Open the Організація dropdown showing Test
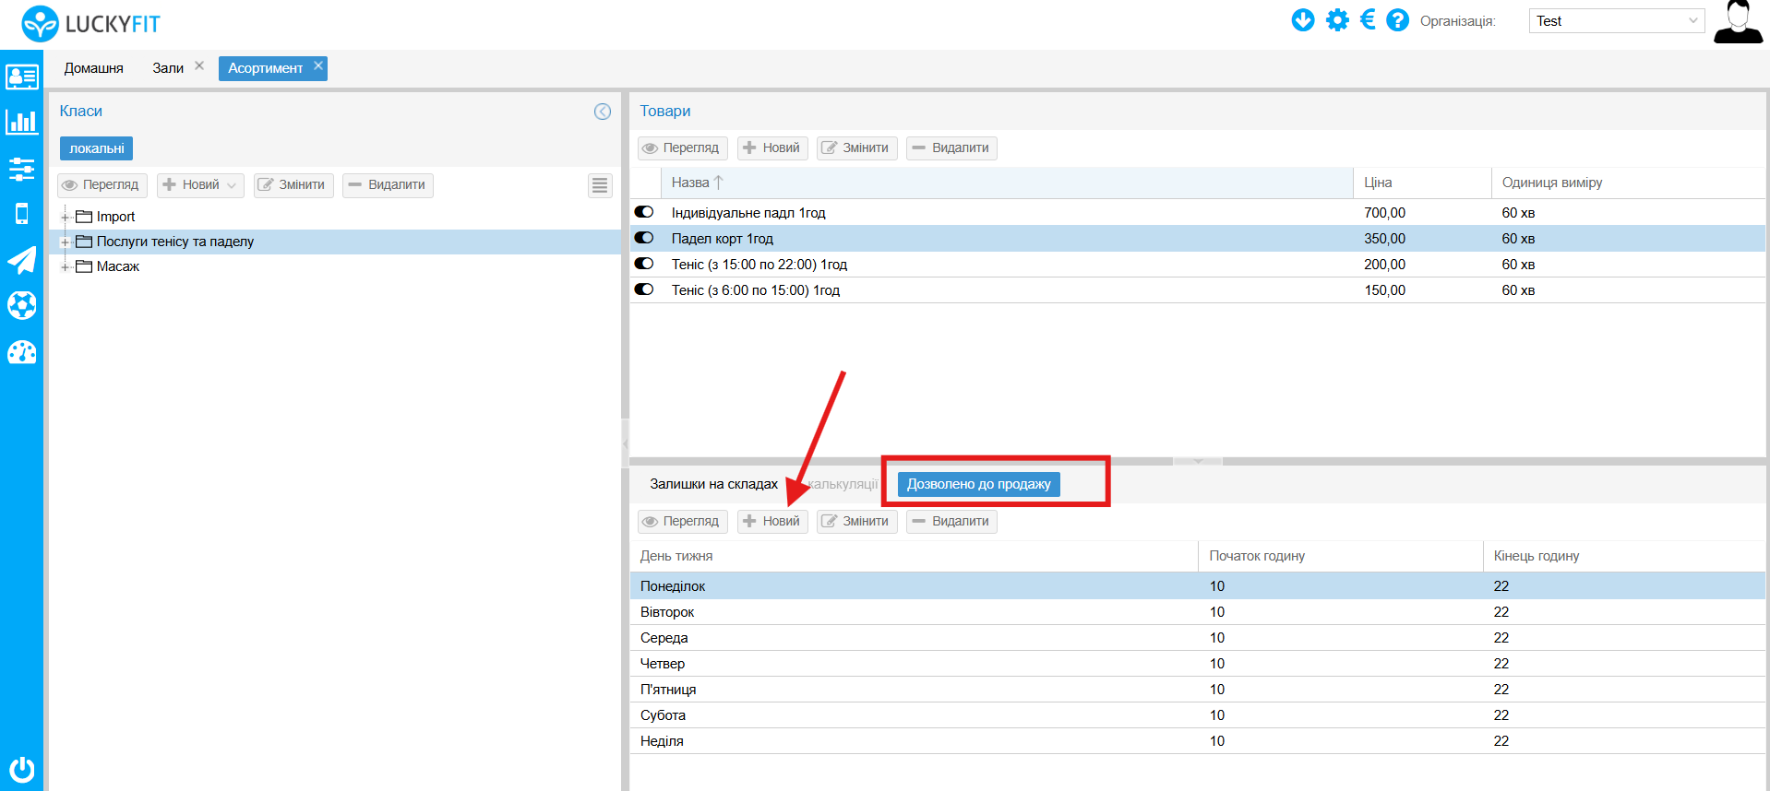The height and width of the screenshot is (791, 1770). pyautogui.click(x=1616, y=21)
